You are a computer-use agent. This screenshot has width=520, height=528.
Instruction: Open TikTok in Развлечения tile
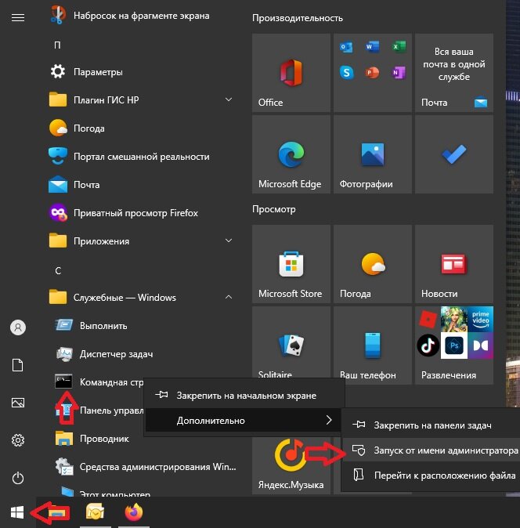click(x=428, y=345)
